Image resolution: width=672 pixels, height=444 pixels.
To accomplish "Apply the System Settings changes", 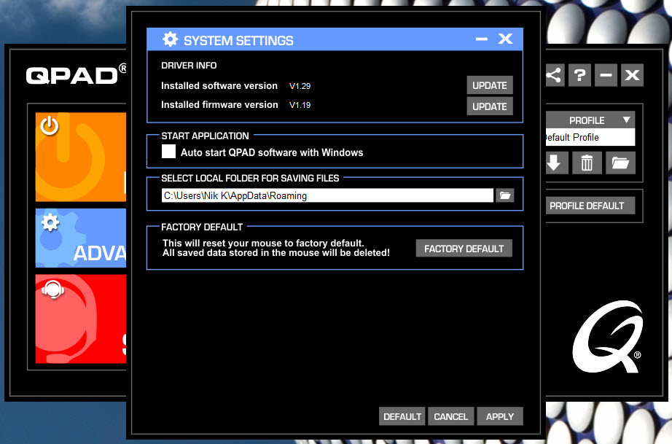I will [500, 416].
